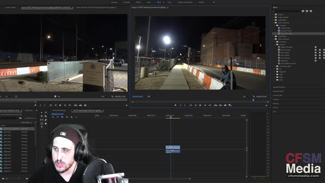Viewport: 325px width, 183px height.
Task: Select the Hand tool
Action: [x=46, y=124]
